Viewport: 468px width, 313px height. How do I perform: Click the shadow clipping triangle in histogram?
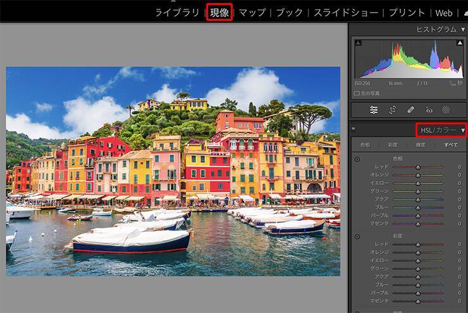tap(358, 43)
